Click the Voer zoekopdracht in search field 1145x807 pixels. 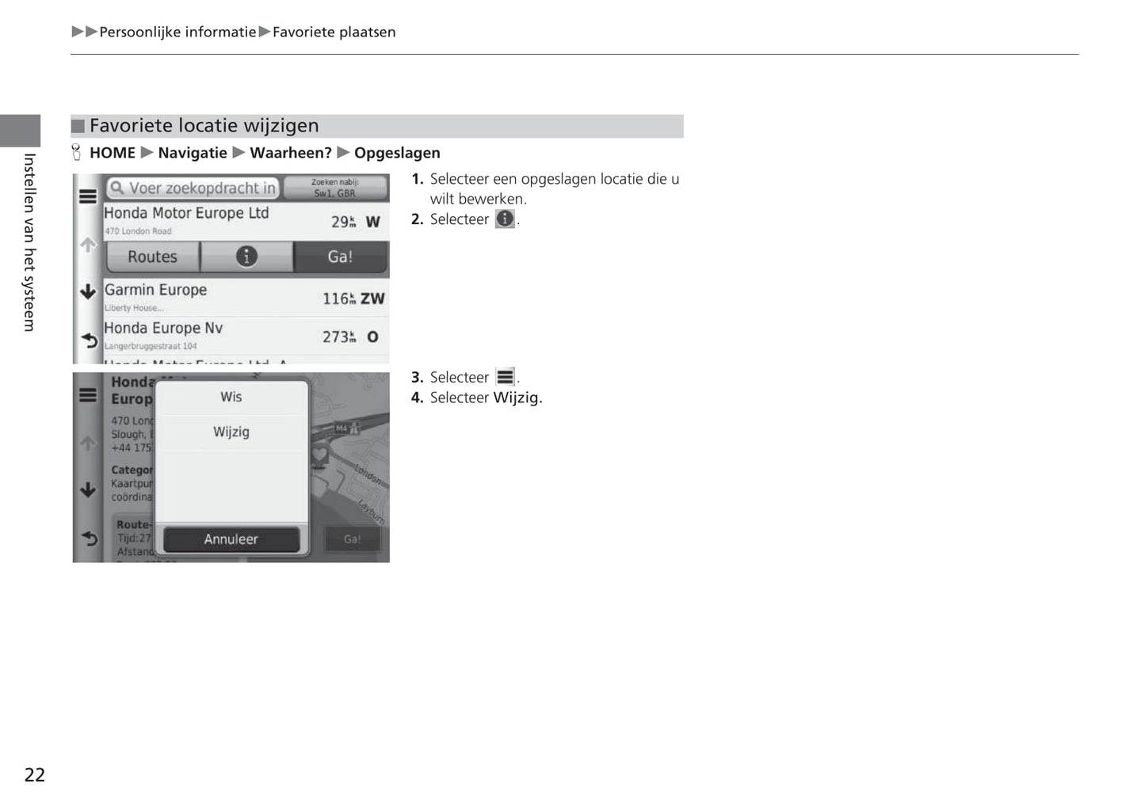[202, 188]
